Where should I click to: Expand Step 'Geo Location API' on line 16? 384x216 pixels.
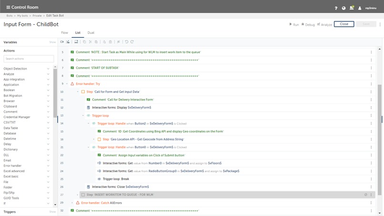point(94,139)
